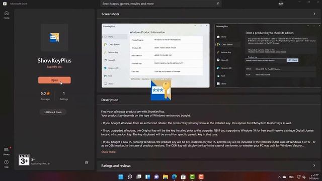The width and height of the screenshot is (322, 181).
Task: Click the Ratings and reviews heading
Action: (116, 165)
